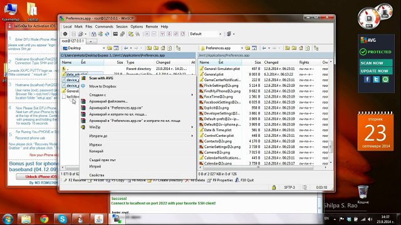The width and height of the screenshot is (401, 225).
Task: Open Skype from the taskbar
Action: [x=62, y=219]
